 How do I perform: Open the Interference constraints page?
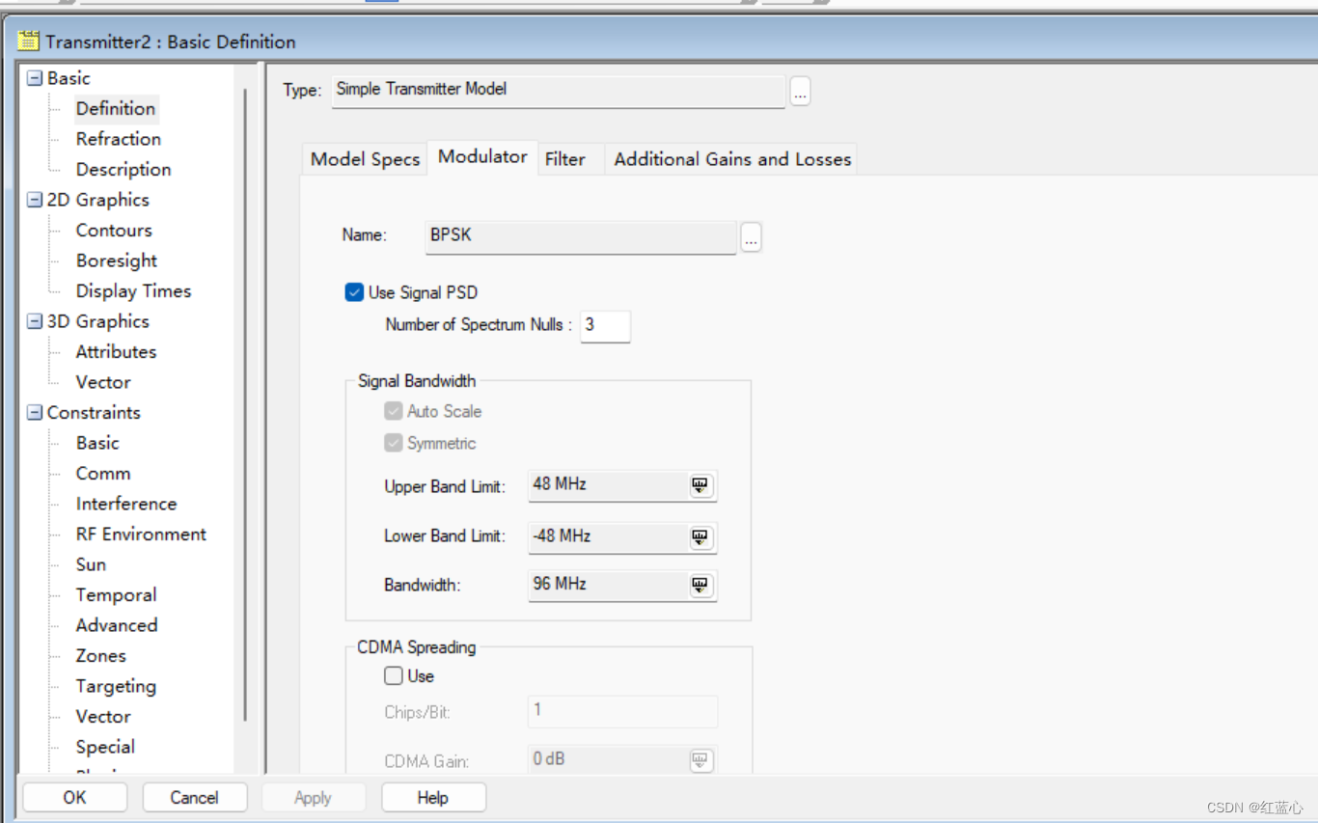click(x=126, y=504)
